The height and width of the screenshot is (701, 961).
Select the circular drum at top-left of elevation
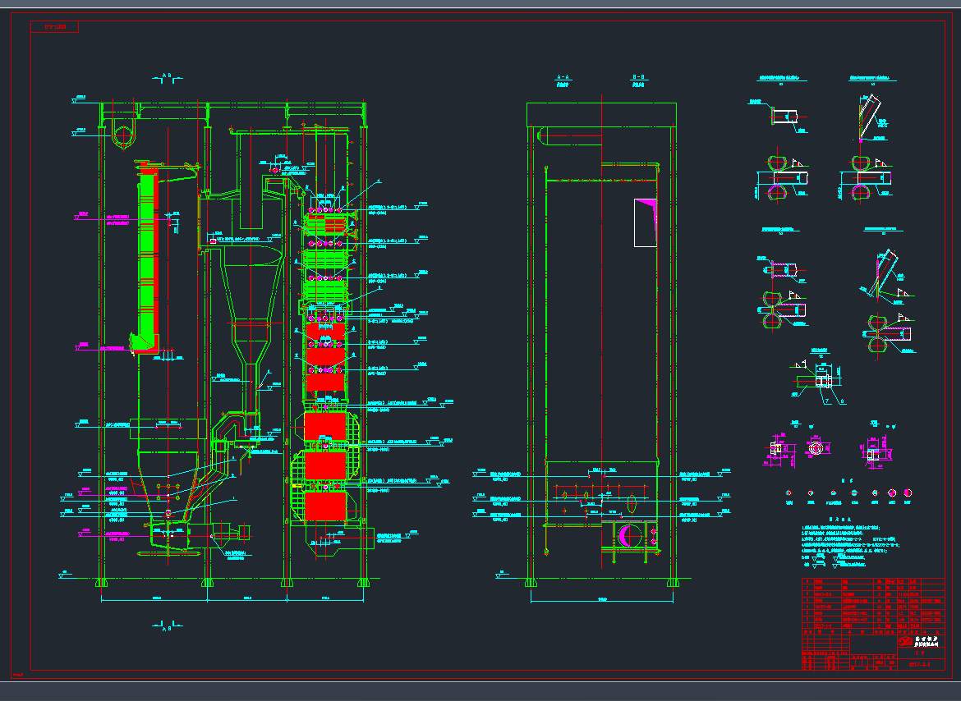click(x=123, y=135)
